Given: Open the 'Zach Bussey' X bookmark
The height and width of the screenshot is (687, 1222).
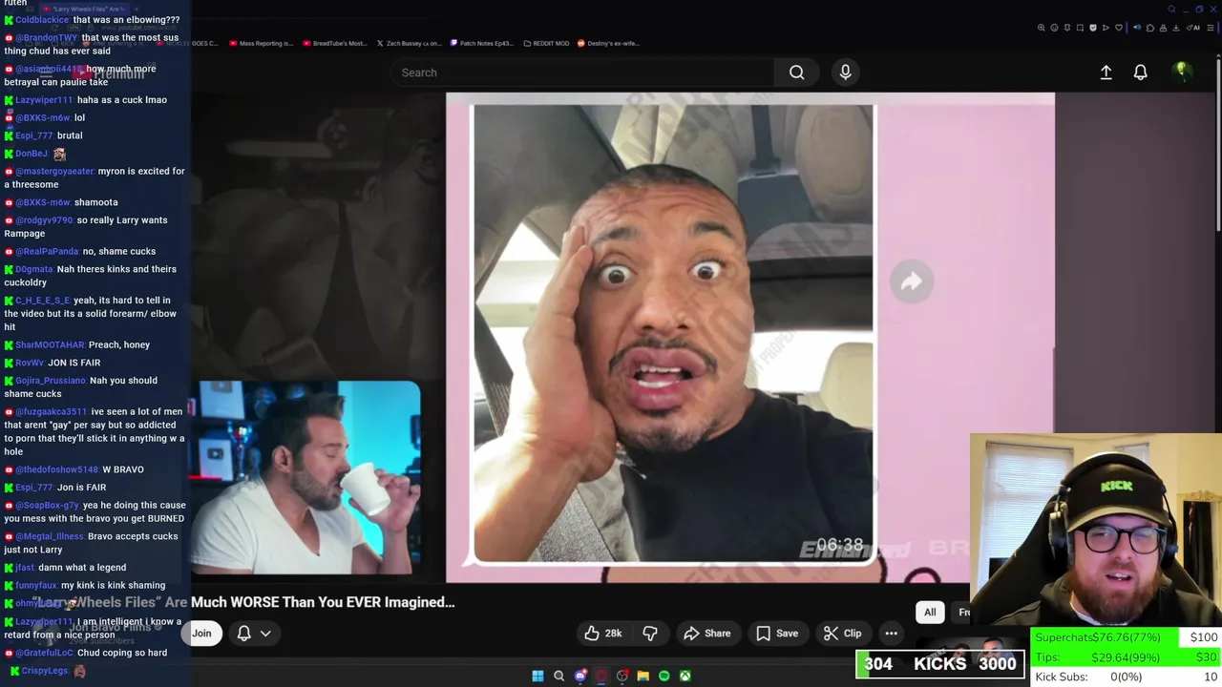Looking at the screenshot, I should tap(409, 43).
